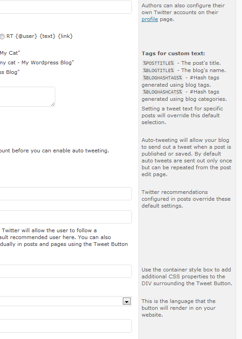Focus the custom tweet text textarea
The height and width of the screenshot is (339, 242).
27,97
